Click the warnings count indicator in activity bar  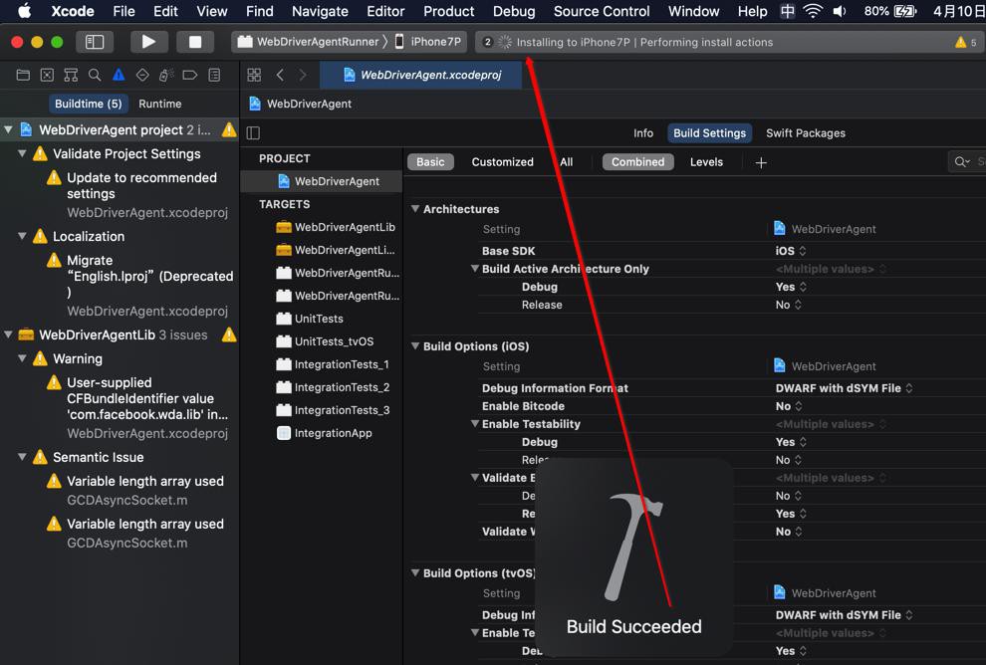965,42
